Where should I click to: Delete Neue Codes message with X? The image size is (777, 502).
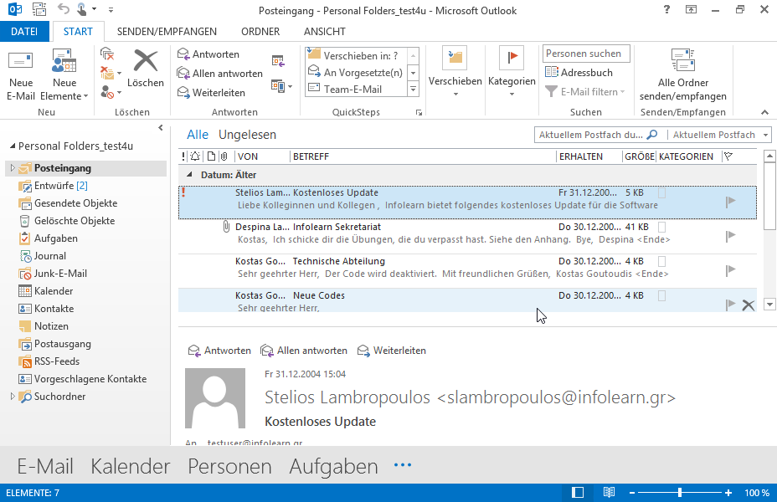749,305
